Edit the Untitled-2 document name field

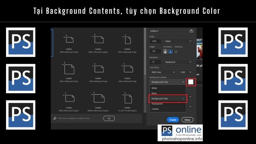click(169, 31)
